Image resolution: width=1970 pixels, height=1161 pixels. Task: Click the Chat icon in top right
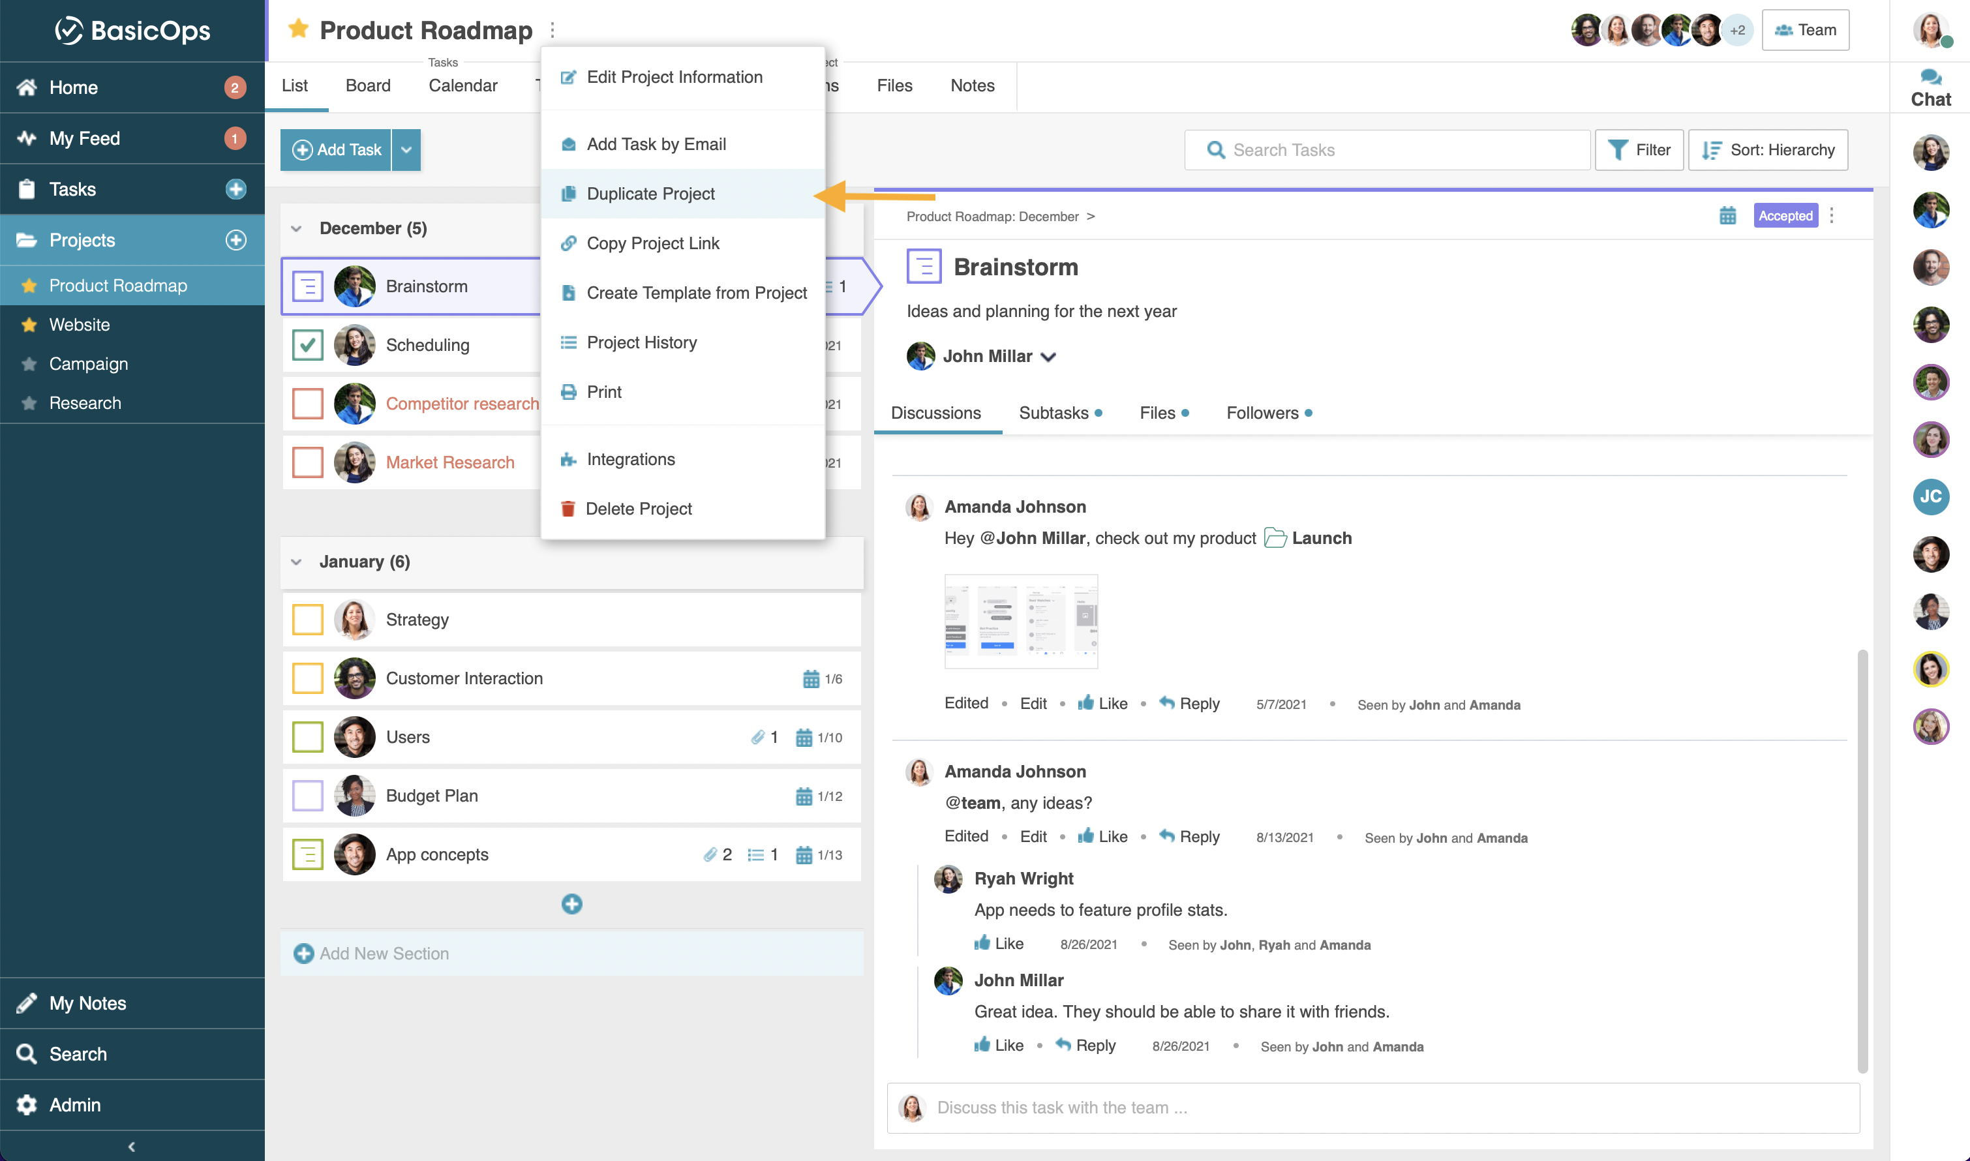[x=1930, y=78]
